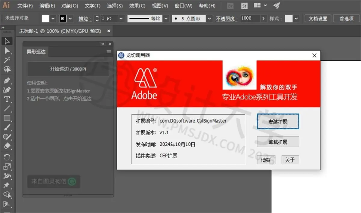Viewport: 361px width, 213px height.
Task: Open the 文件(F) menu
Action: coord(25,6)
